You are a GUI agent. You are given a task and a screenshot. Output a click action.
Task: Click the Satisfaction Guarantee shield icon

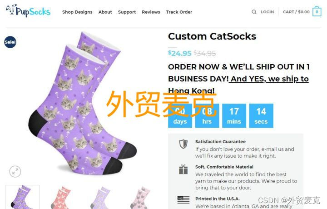click(x=183, y=144)
